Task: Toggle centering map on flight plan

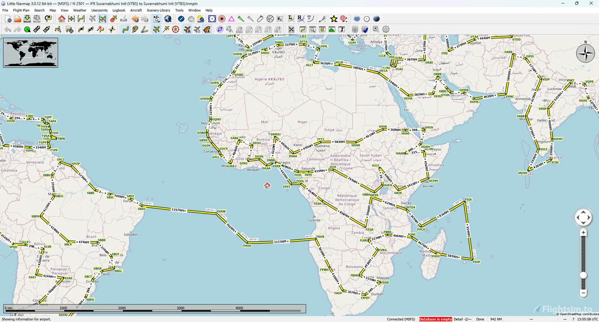Action: (80, 19)
